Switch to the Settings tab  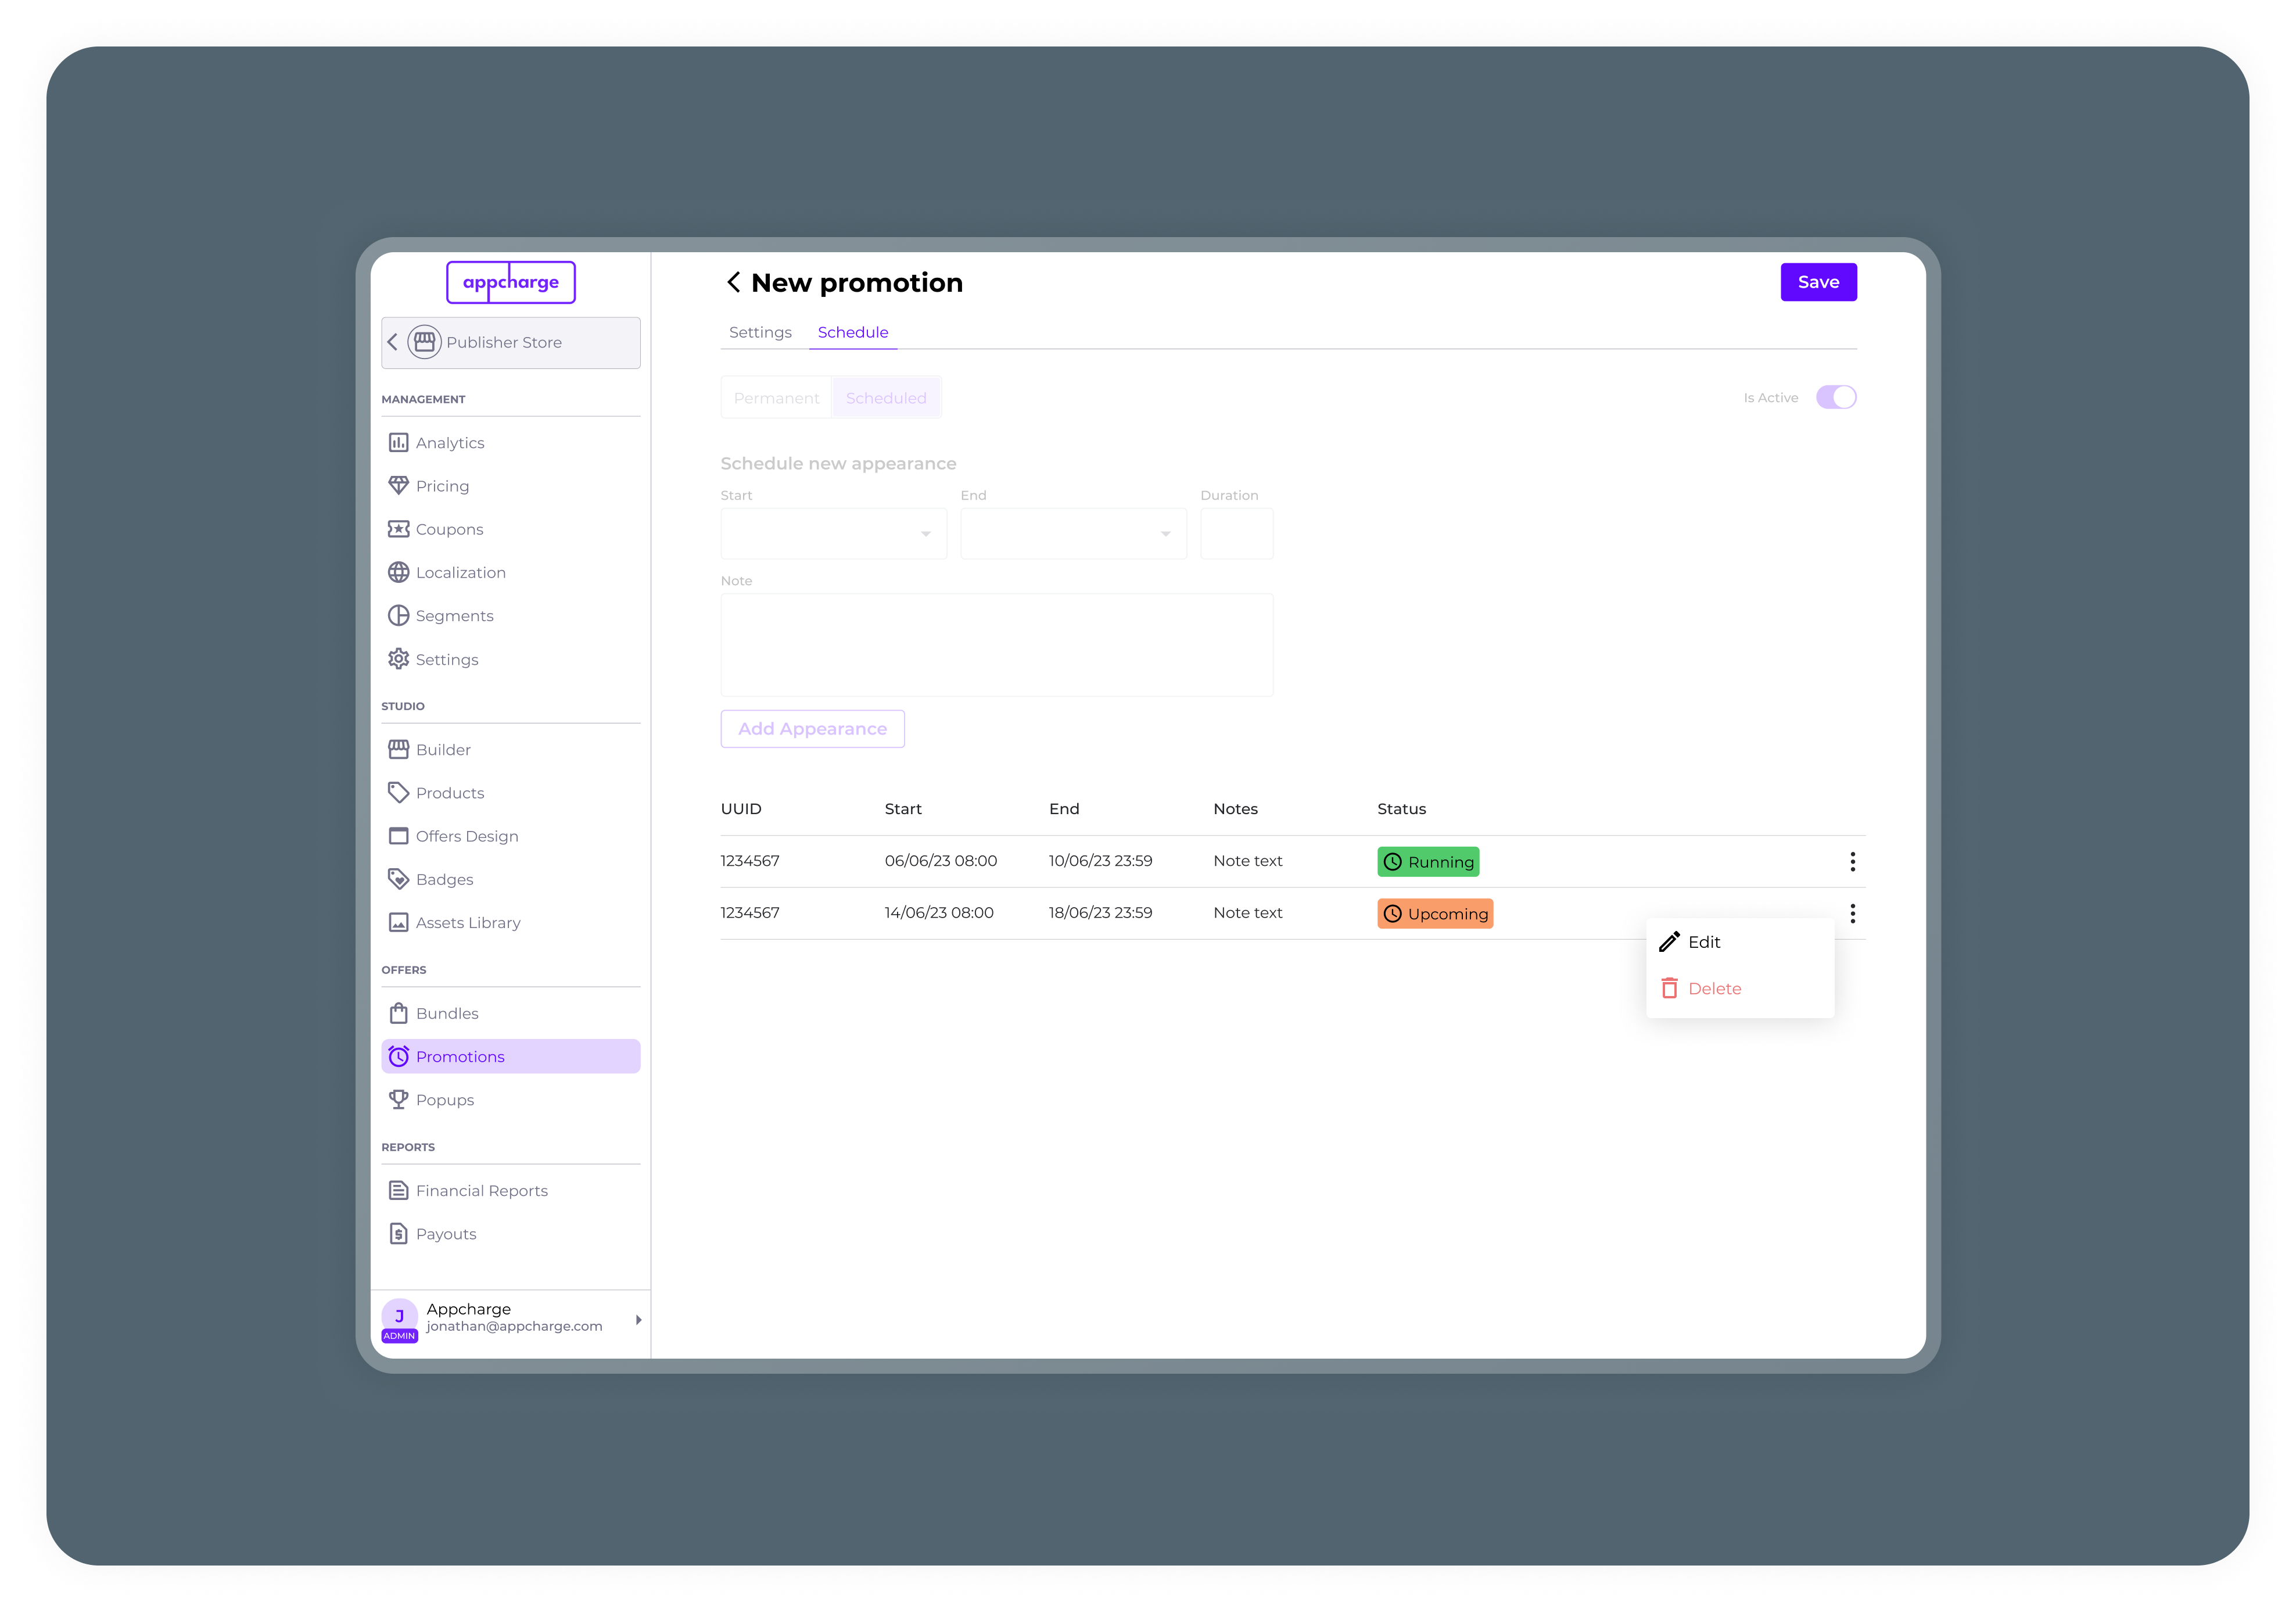[760, 332]
